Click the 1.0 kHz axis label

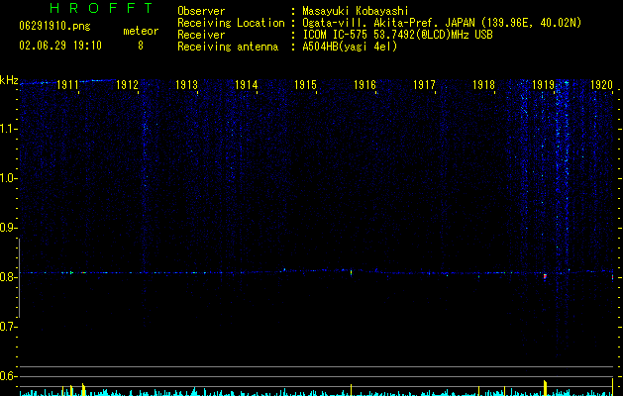(7, 178)
